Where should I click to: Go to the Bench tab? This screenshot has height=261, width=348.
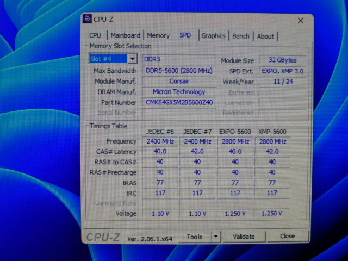click(x=240, y=36)
